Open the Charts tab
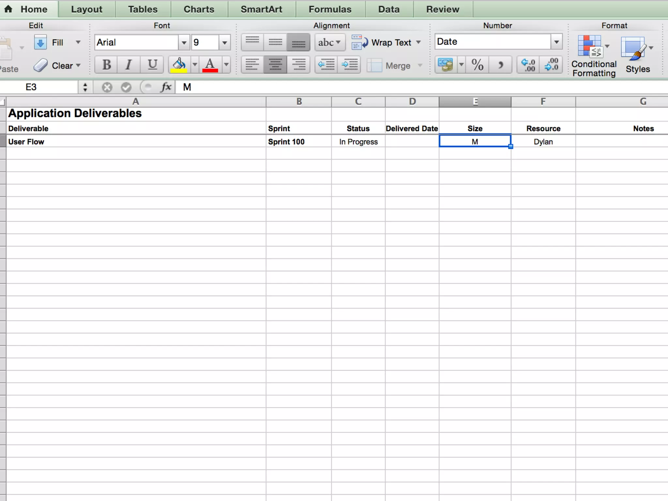This screenshot has height=501, width=668. pos(199,9)
